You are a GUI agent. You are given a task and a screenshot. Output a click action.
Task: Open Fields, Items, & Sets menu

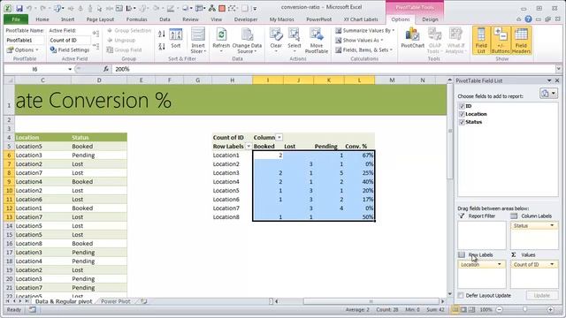coord(363,49)
